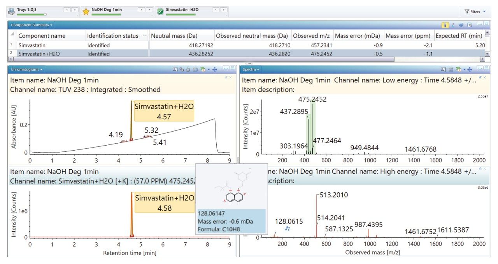Open the Component Summary dropdown menu

(x=51, y=25)
